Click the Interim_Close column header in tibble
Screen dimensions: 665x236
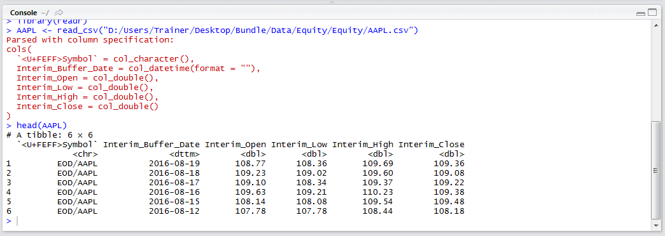431,144
